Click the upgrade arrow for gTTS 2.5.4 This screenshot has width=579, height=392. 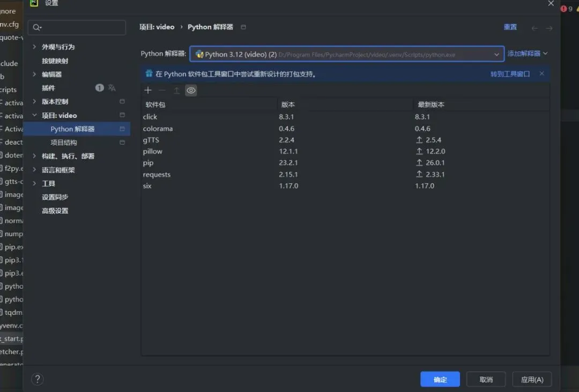[x=419, y=140]
